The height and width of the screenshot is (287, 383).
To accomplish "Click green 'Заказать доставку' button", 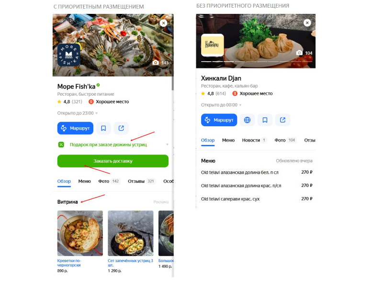I will pos(113,161).
